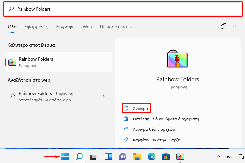Choose Άνοιγμα θέσης αρχείου
The image size is (245, 163).
coord(149,129)
